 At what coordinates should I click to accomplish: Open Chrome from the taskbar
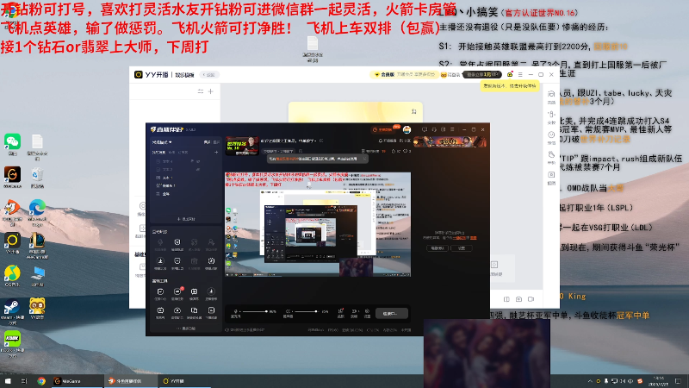click(41, 381)
